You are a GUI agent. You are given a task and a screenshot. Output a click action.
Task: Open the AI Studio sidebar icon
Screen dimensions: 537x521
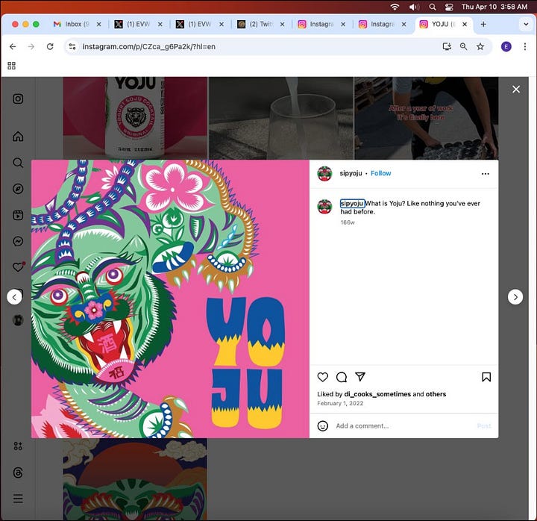[18, 446]
